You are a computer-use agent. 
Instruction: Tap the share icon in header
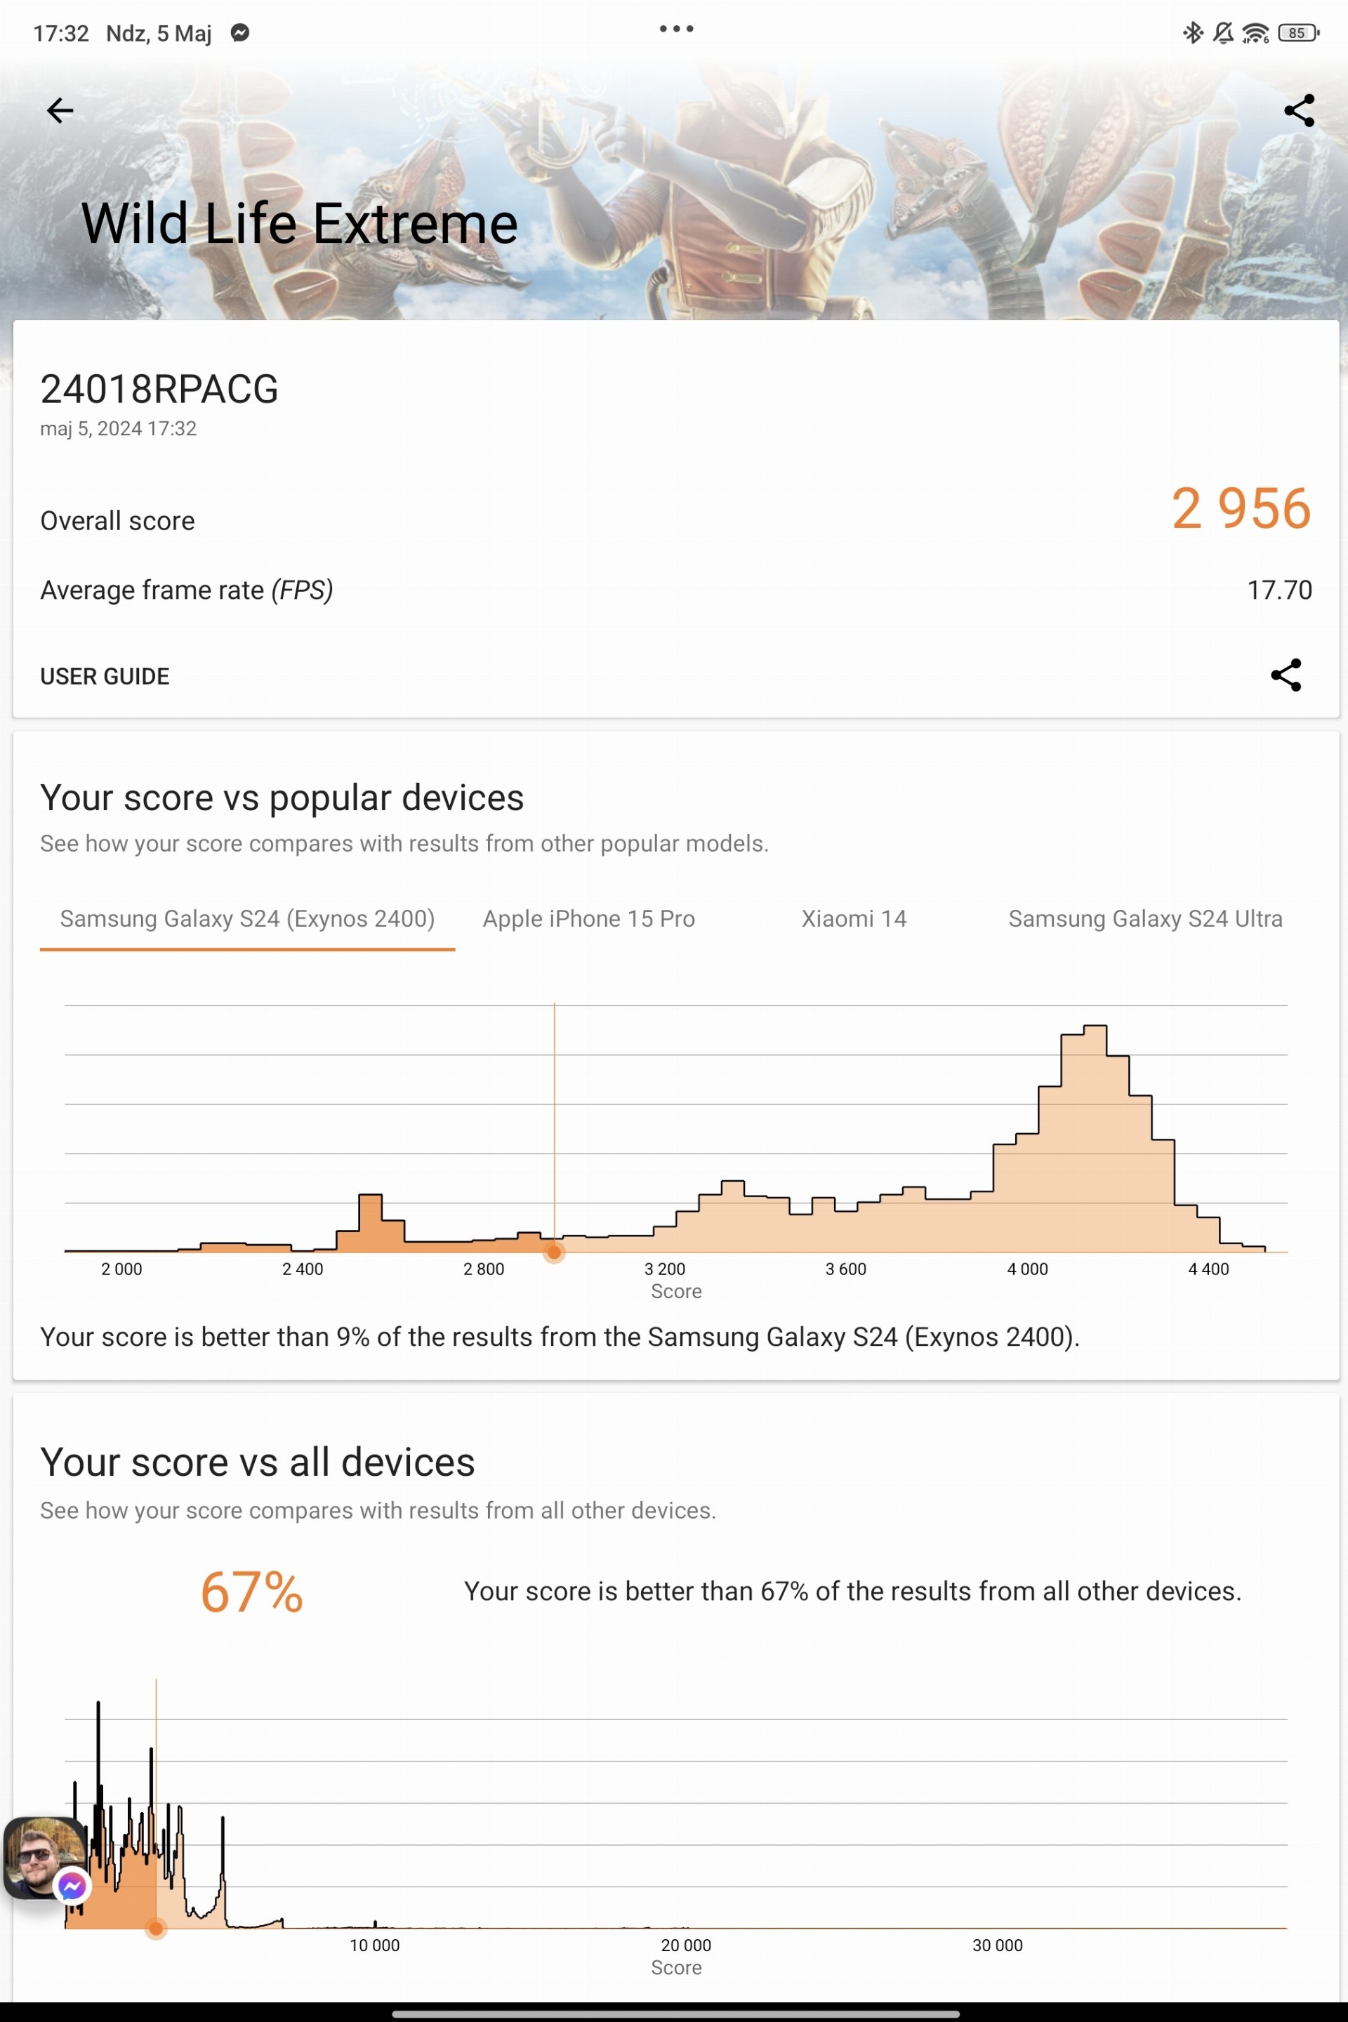click(x=1298, y=110)
